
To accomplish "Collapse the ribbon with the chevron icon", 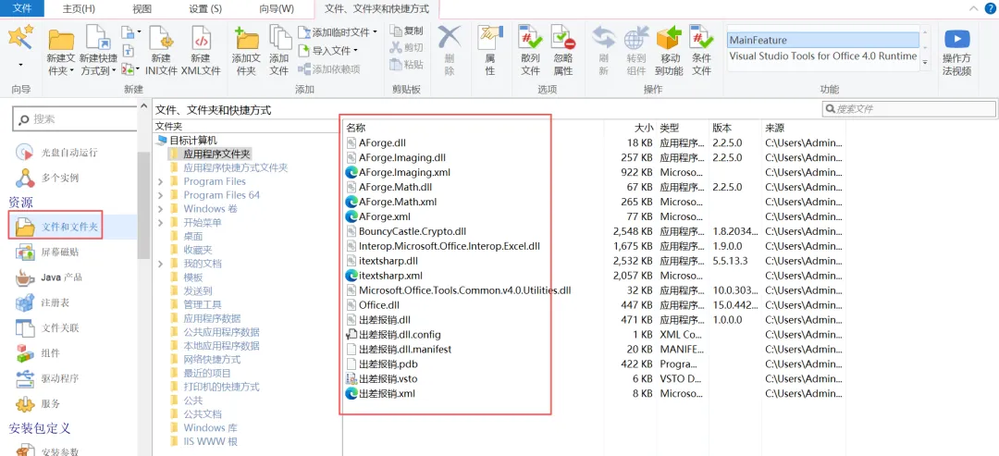I will point(973,8).
